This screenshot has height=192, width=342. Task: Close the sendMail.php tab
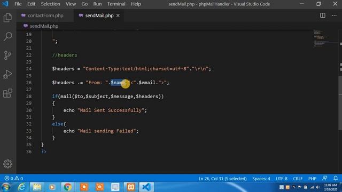tap(118, 15)
